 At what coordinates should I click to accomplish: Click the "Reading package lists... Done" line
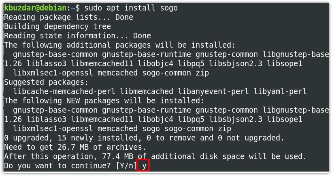(x=68, y=17)
